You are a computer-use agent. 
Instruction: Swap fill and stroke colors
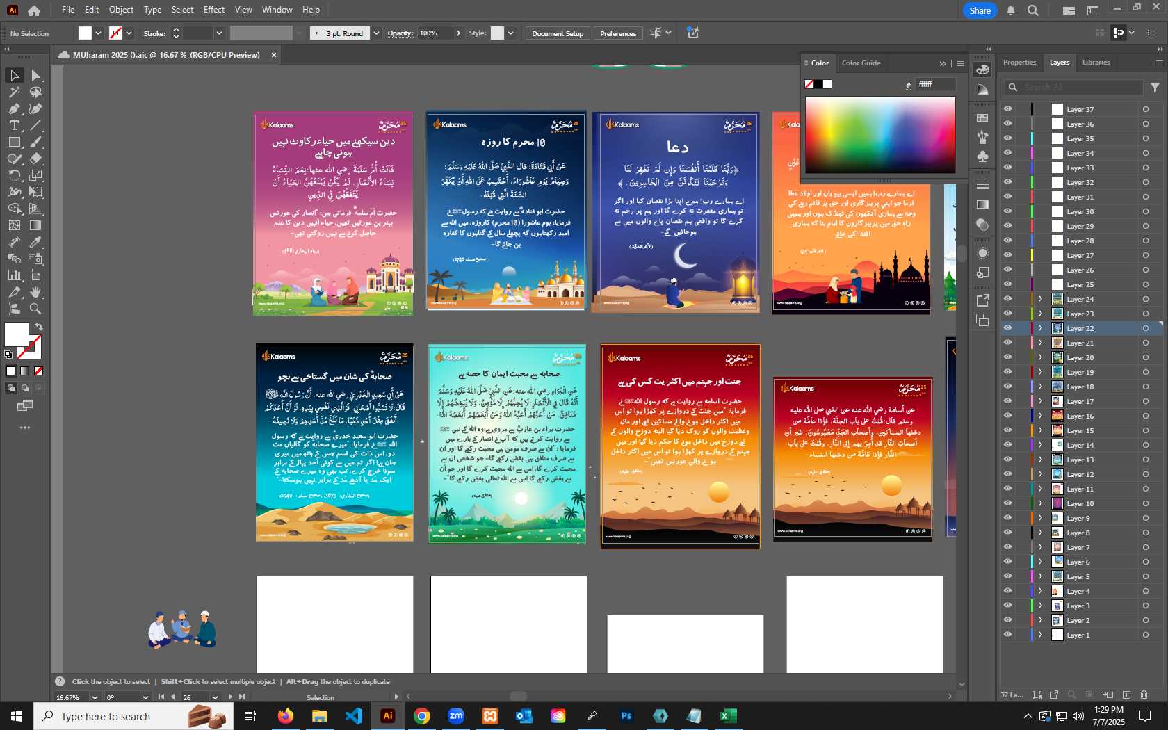(x=39, y=326)
